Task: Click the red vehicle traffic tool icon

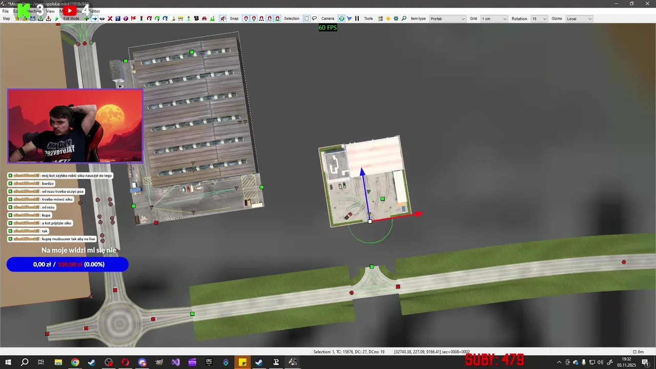Action: pyautogui.click(x=204, y=18)
